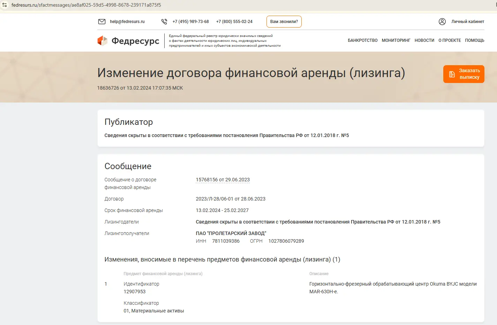The height and width of the screenshot is (325, 497).
Task: Click the Предмет финансовой аренды column header
Action: coord(163,274)
